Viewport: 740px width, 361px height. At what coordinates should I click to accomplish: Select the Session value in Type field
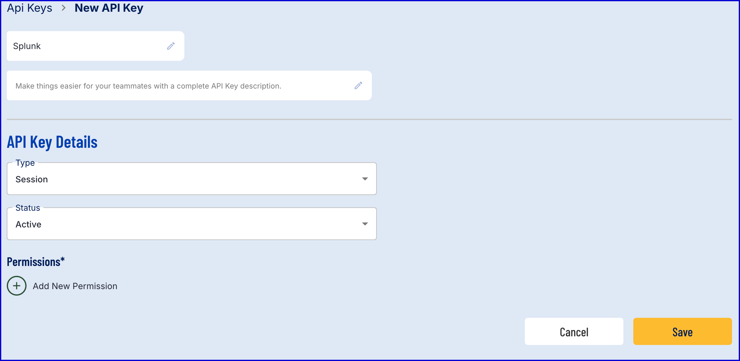pos(32,179)
